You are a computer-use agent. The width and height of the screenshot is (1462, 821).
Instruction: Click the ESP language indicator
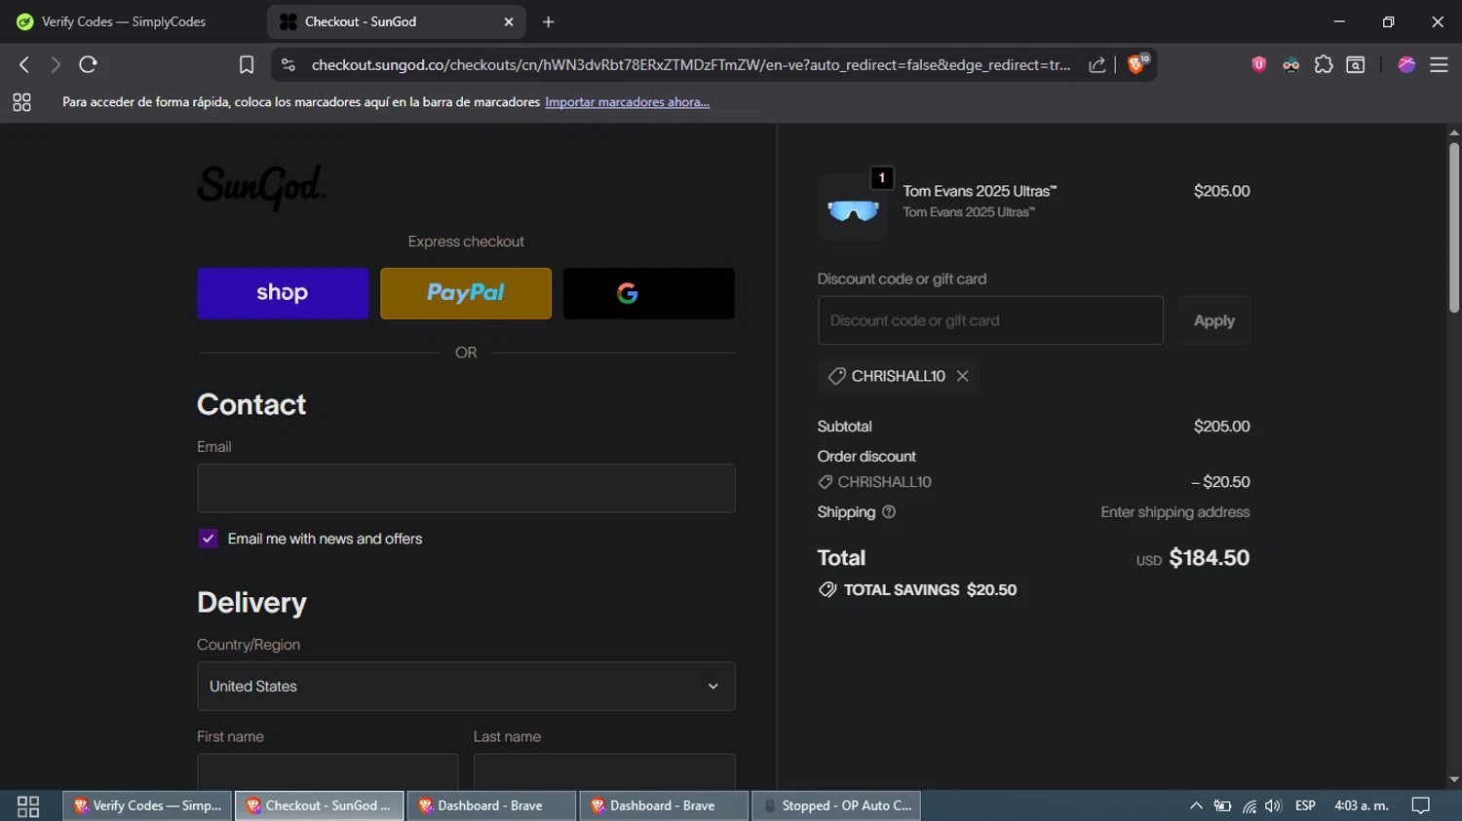(1305, 805)
